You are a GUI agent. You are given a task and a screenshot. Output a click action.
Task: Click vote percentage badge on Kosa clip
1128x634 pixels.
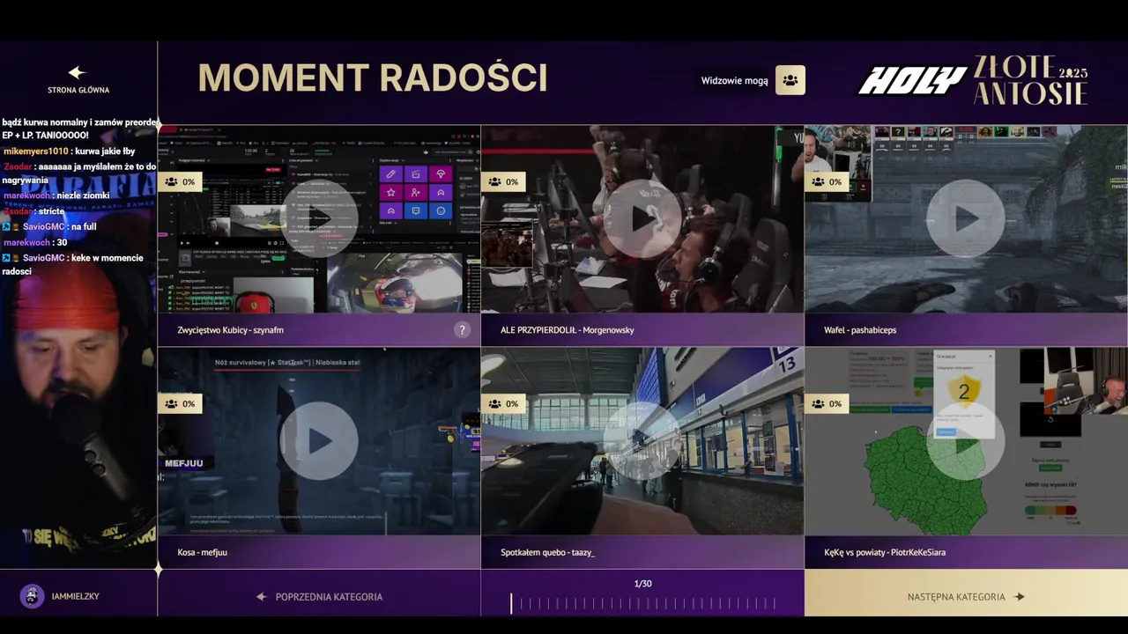181,403
